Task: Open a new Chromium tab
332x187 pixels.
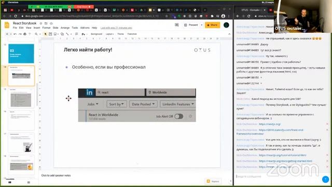Action: (x=204, y=10)
